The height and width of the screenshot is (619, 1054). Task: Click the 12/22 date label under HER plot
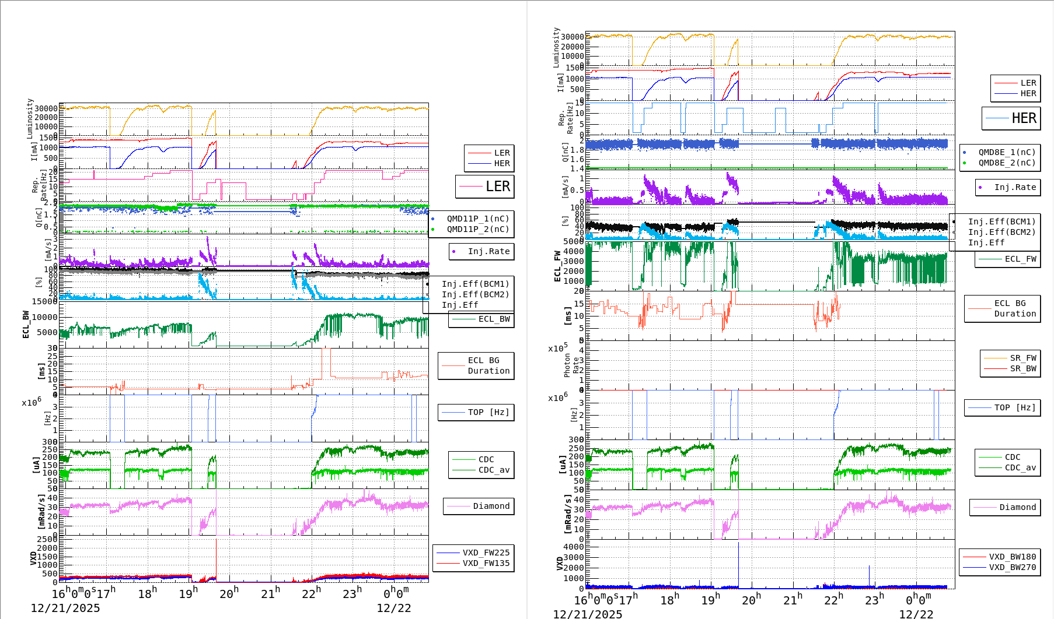click(x=916, y=614)
